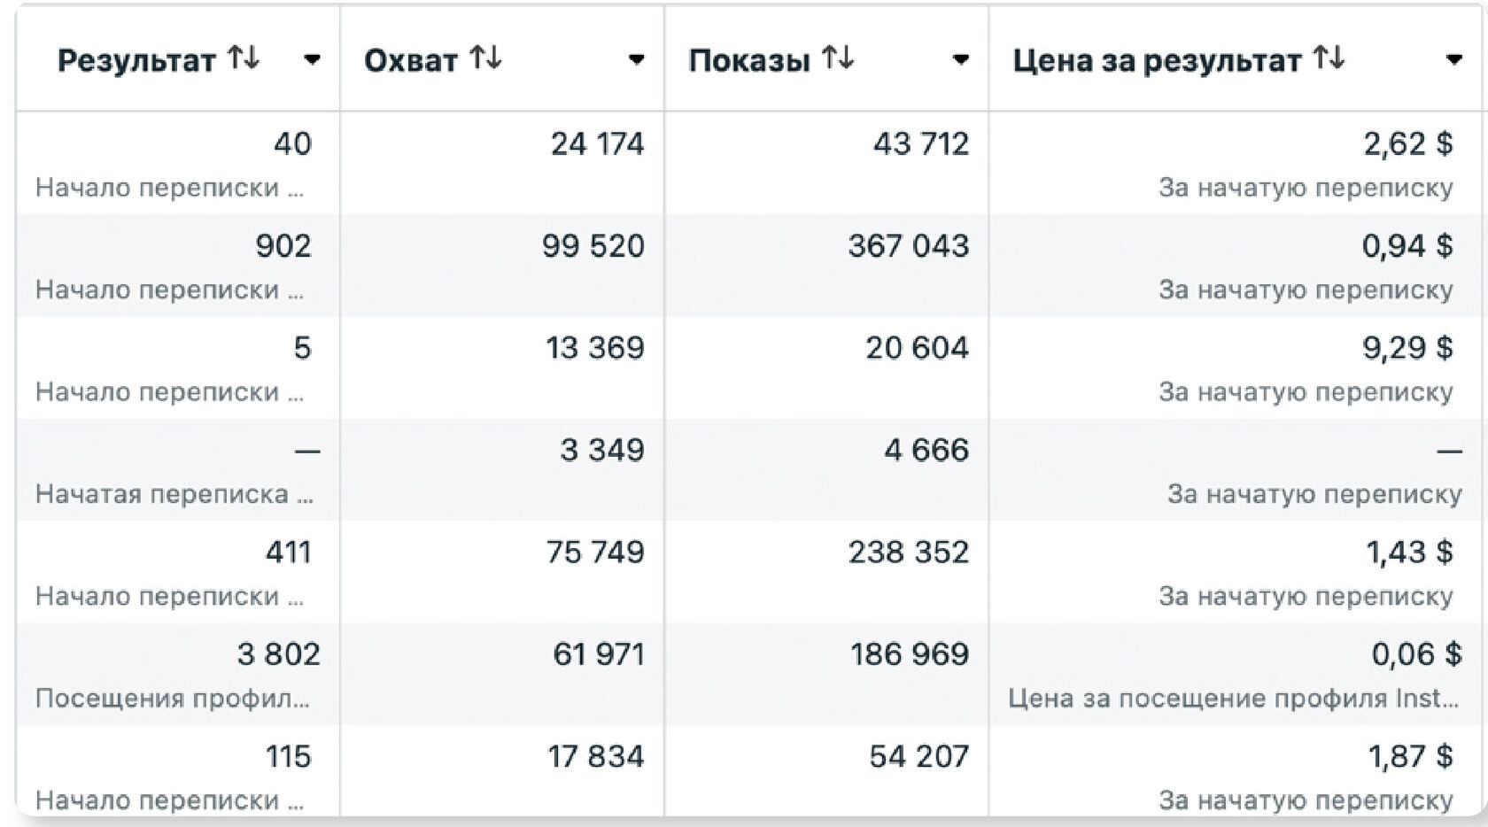Viewport: 1488px width, 827px height.
Task: Sort by Цена за результат arrows
Action: [1329, 58]
